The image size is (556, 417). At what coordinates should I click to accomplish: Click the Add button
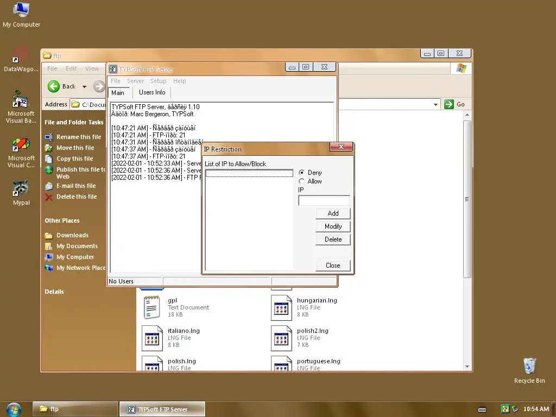(333, 213)
